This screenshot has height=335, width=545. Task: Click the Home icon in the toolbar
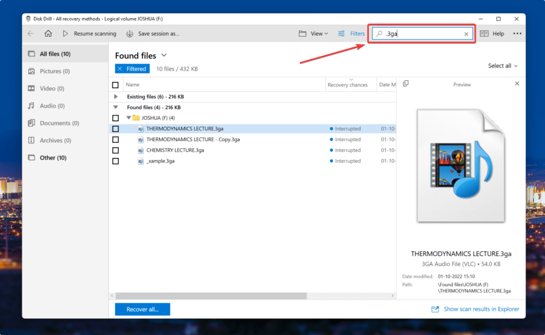click(48, 33)
